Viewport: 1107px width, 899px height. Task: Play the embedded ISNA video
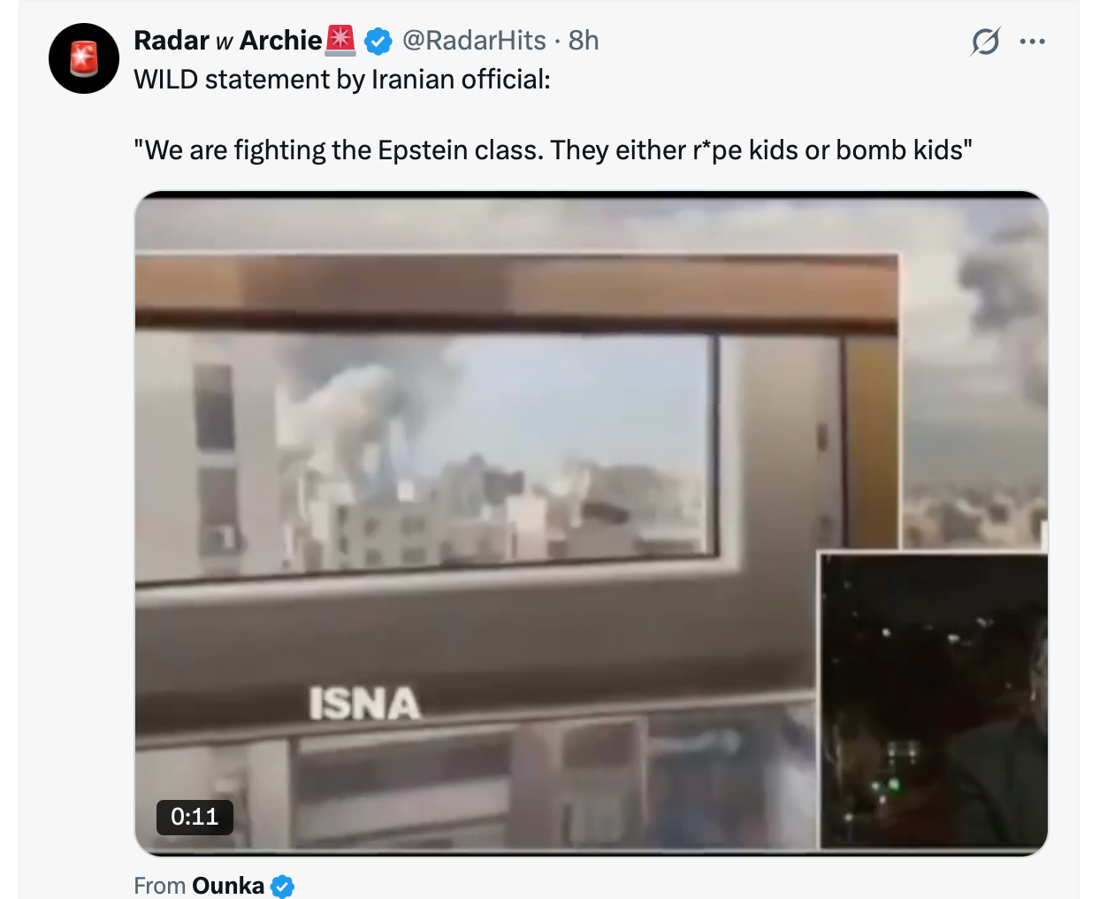592,524
